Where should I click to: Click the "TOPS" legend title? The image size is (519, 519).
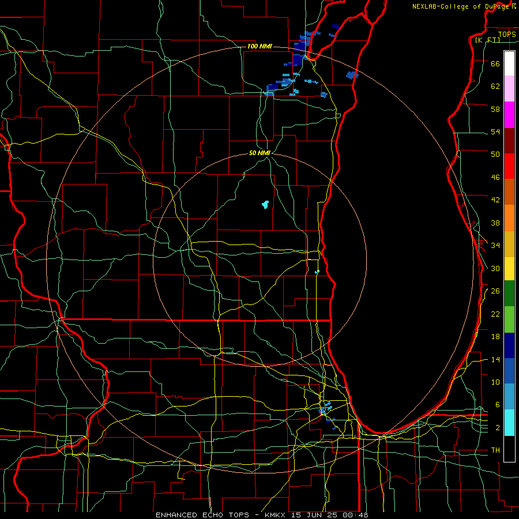pyautogui.click(x=507, y=34)
